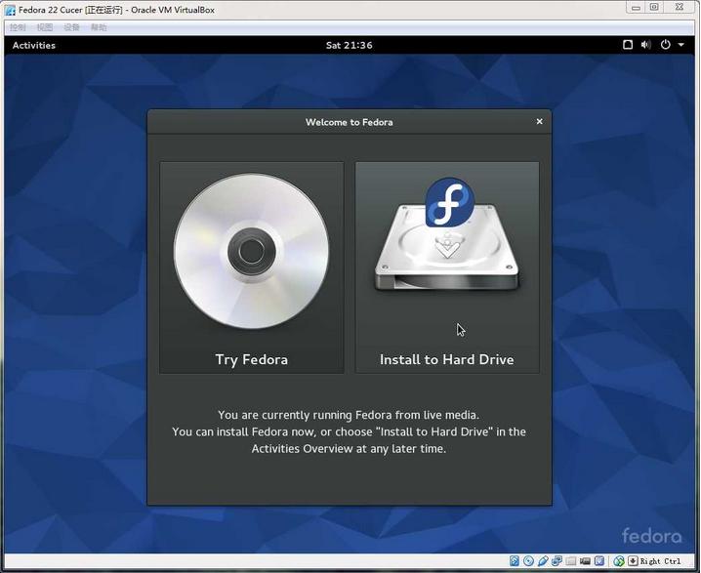Image resolution: width=701 pixels, height=573 pixels.
Task: Click the power icon in top bar
Action: point(665,45)
